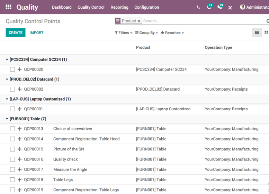The image size is (269, 194).
Task: Switch to kanban view icon
Action: pos(266,33)
